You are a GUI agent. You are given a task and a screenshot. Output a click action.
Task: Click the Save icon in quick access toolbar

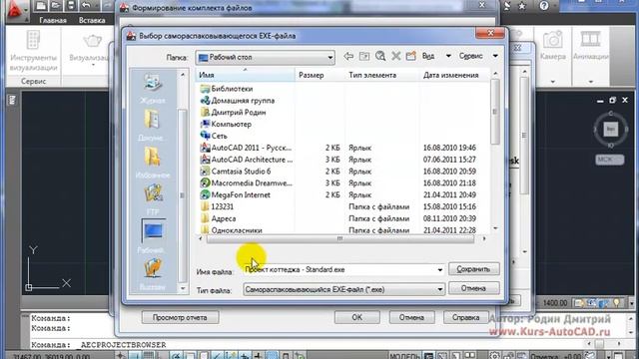tap(71, 6)
